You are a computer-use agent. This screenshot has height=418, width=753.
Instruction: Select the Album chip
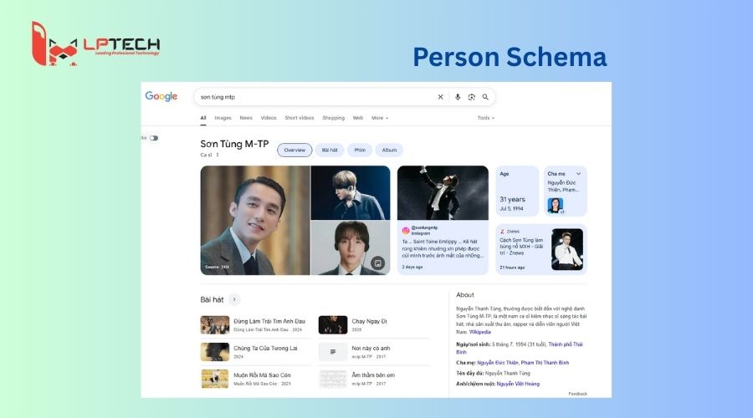click(x=389, y=150)
